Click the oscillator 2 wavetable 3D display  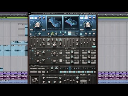tap(71, 22)
